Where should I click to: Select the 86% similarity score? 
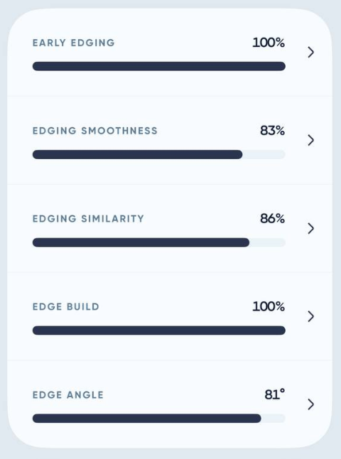coord(272,219)
